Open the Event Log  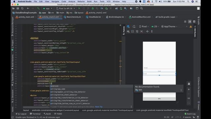(190, 114)
